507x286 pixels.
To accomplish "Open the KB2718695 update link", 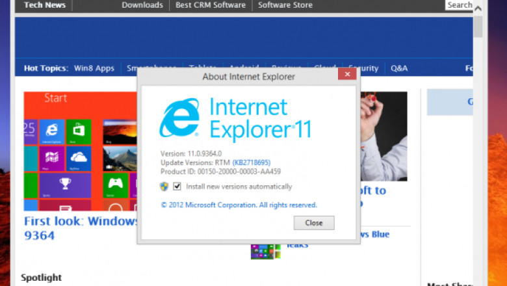I will pos(252,162).
